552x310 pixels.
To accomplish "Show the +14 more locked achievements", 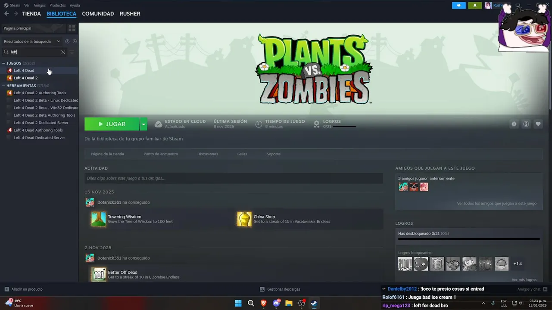I will (x=518, y=264).
